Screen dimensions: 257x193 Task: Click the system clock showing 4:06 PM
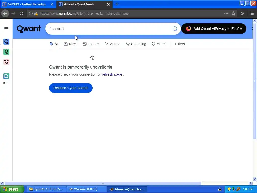[248, 189]
